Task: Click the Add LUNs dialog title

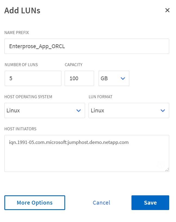Action: point(22,11)
